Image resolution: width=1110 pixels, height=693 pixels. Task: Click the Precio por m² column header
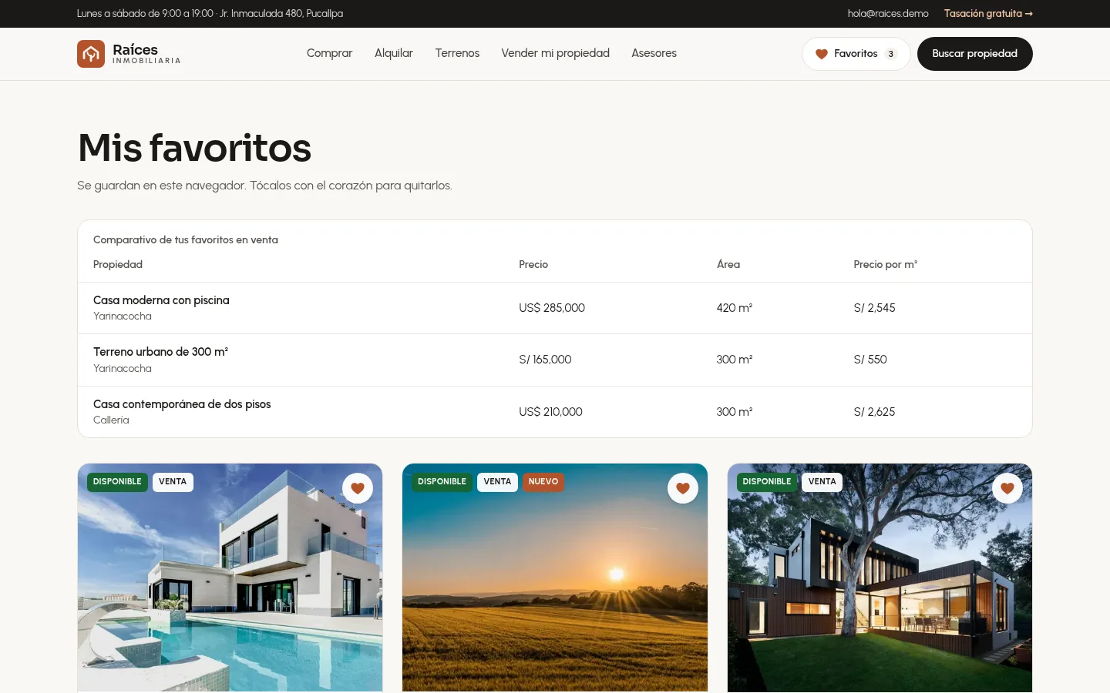886,264
